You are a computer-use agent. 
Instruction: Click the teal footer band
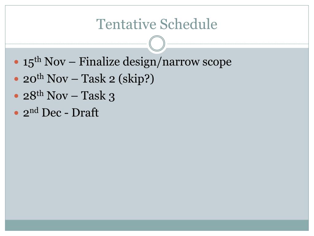click(157, 225)
